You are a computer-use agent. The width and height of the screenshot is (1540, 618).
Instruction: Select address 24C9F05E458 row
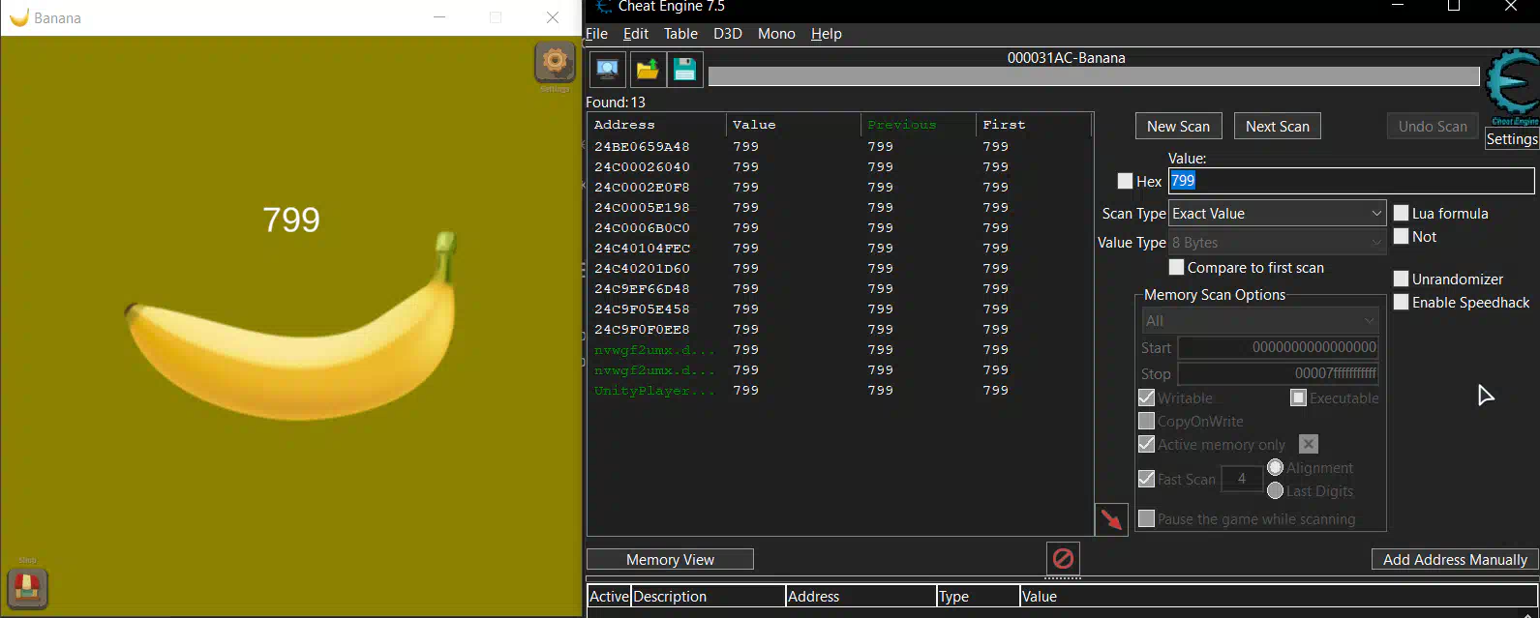pos(840,309)
